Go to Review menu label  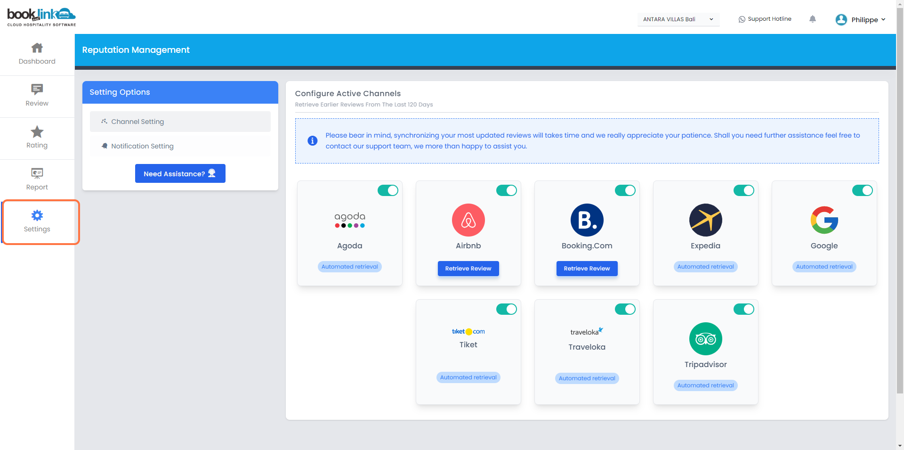pos(37,103)
